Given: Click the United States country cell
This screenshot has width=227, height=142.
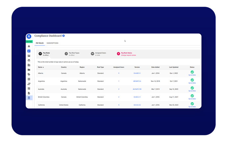Looking at the screenshot, I should (64, 105).
